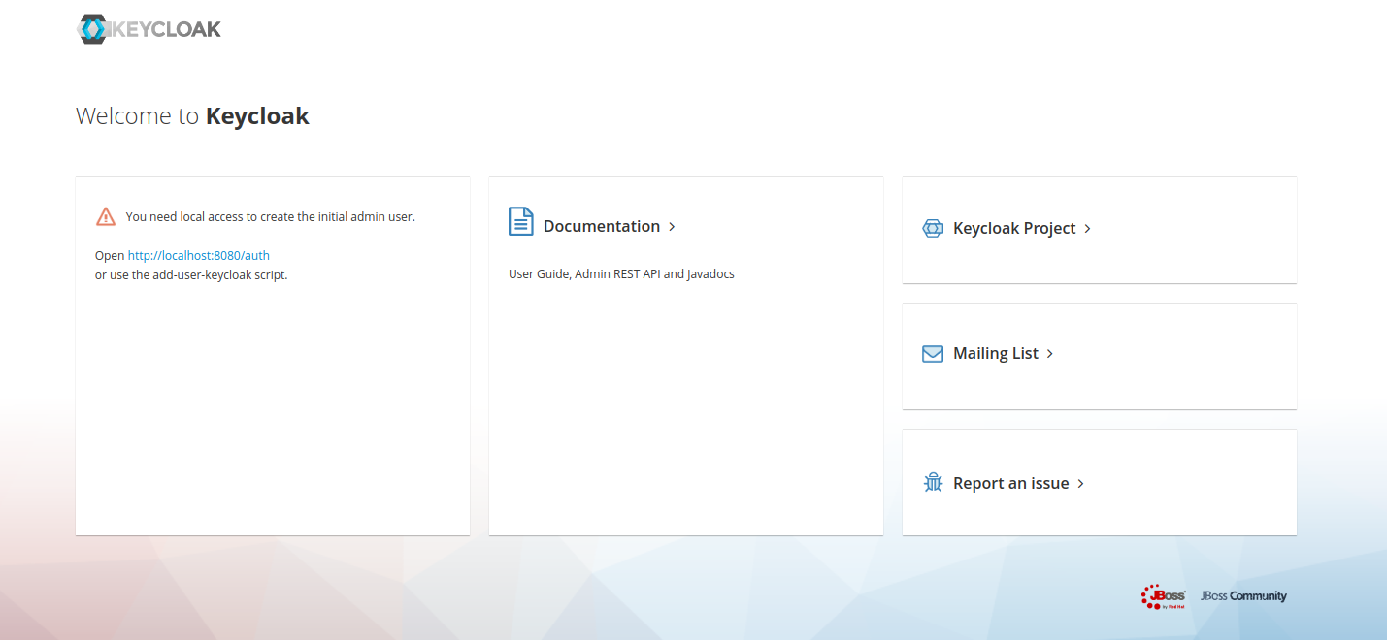Screen dimensions: 1387x640
Task: Click the chevron next to Documentation
Action: pos(672,227)
